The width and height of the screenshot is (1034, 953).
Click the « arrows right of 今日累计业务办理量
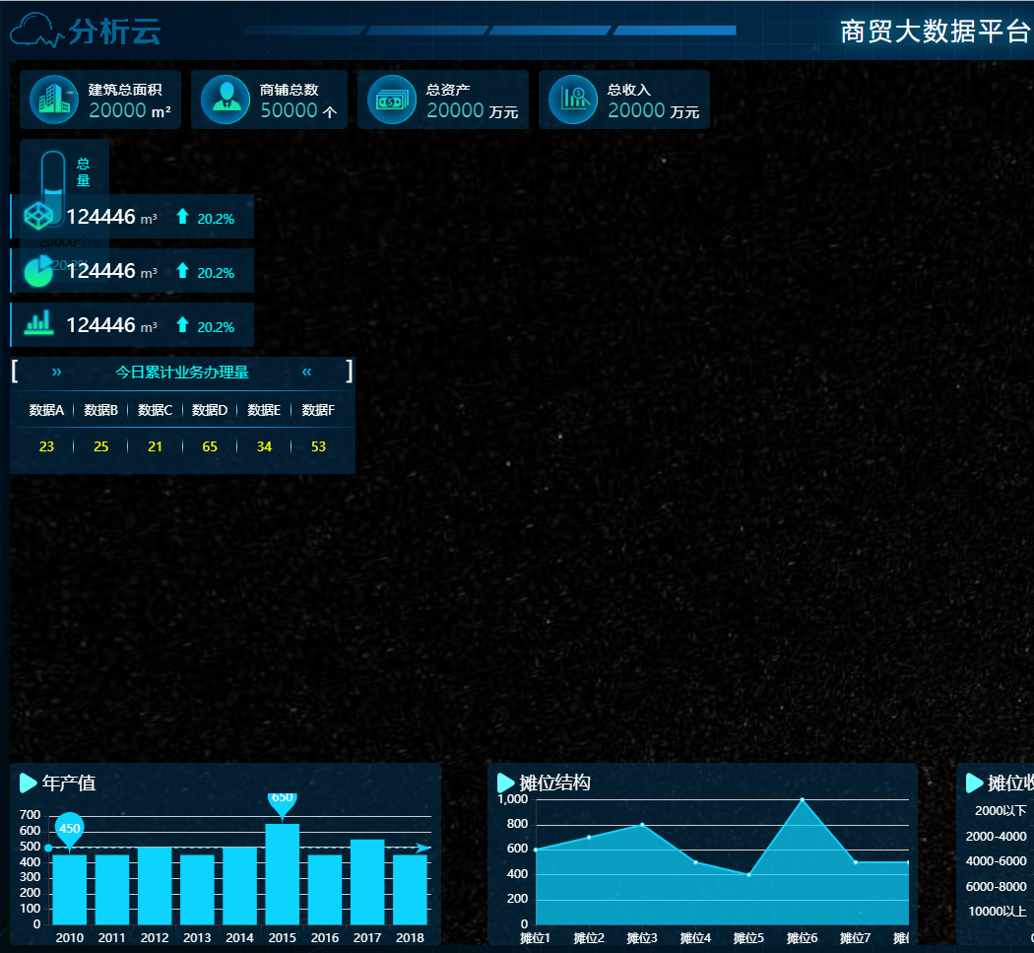(306, 372)
